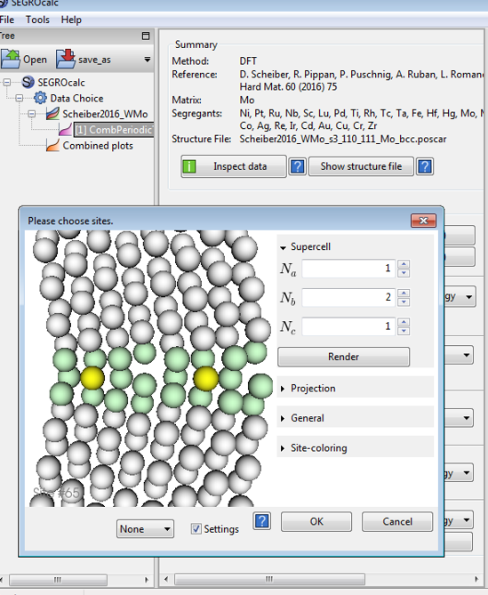The image size is (488, 595).
Task: Increase the Nb value with up arrow
Action: coord(404,293)
